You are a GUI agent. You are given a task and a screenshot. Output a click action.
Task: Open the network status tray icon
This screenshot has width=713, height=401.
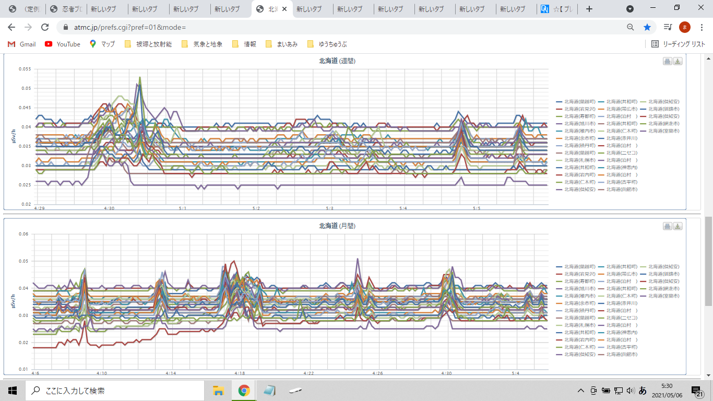point(618,391)
